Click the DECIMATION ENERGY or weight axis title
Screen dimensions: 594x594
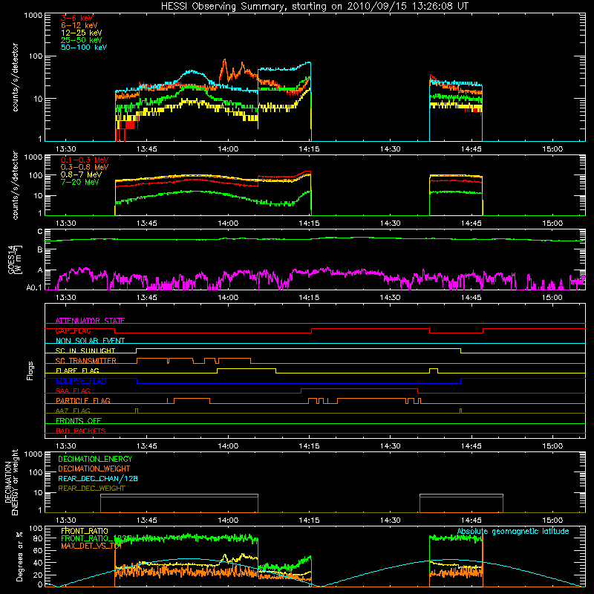tap(11, 482)
